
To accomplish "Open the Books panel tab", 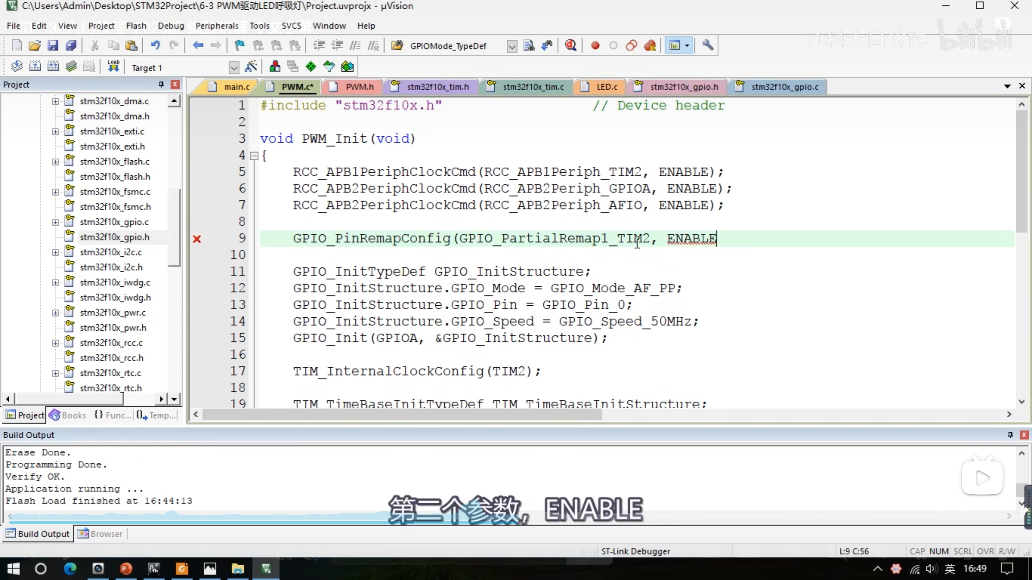I will (x=68, y=415).
